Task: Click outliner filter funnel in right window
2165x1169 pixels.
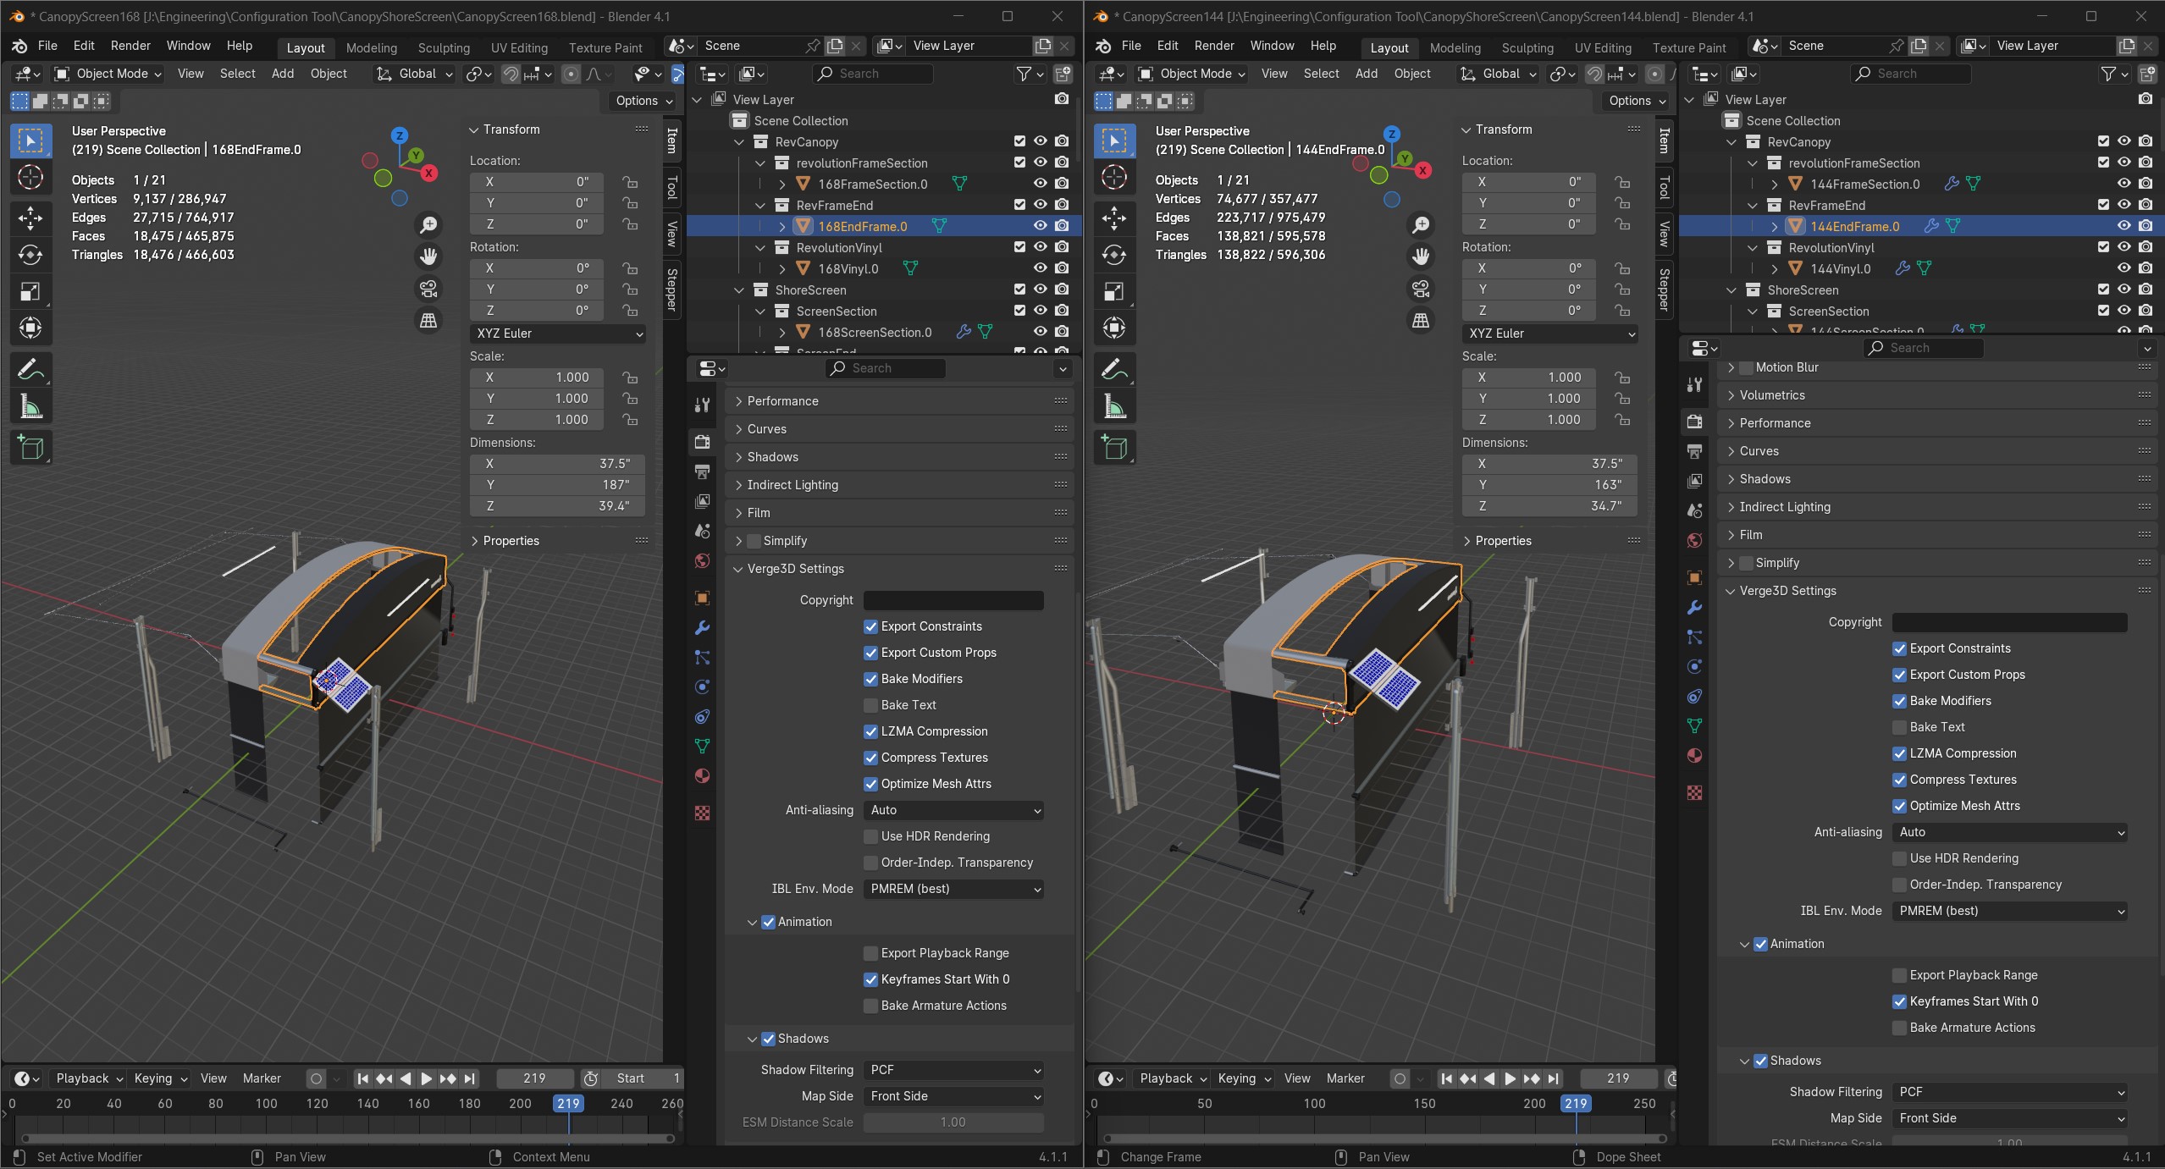Action: coord(2108,74)
